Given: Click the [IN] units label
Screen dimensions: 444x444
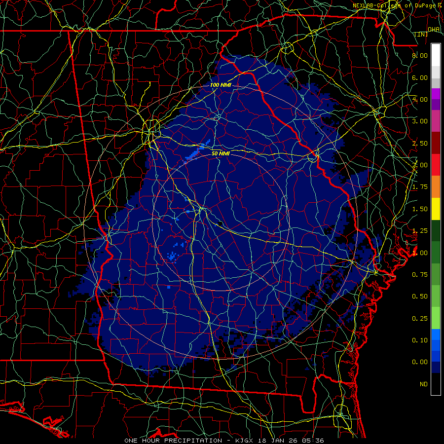Looking at the screenshot, I should 421,34.
